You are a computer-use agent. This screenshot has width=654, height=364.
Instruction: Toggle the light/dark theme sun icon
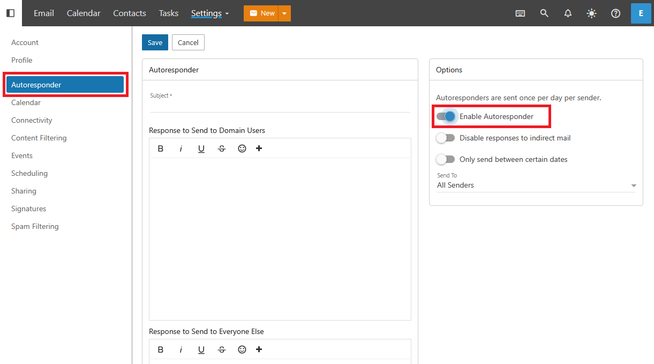click(591, 13)
